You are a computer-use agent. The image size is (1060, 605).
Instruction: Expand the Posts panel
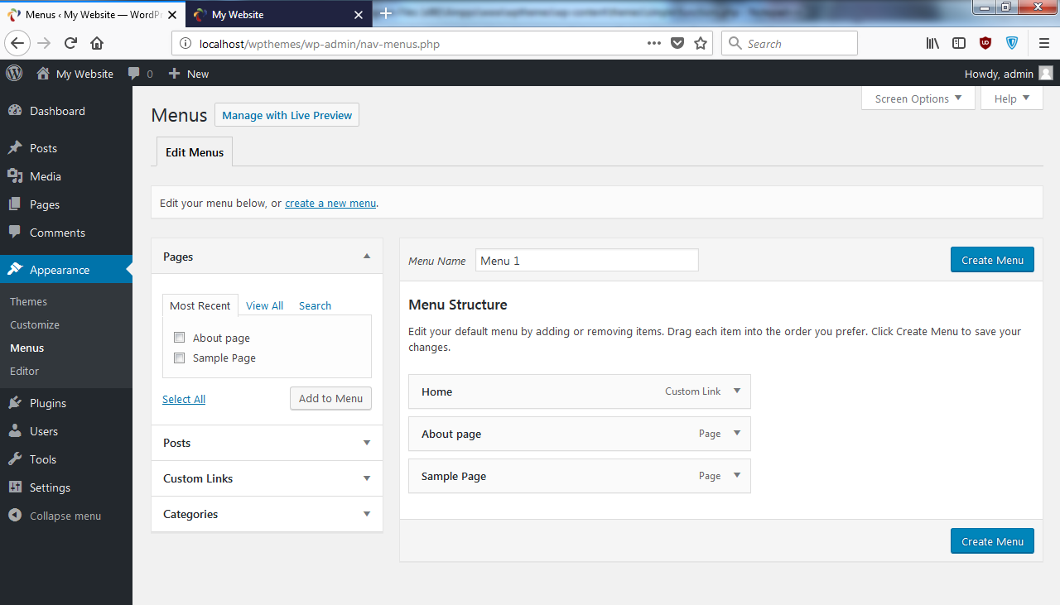(x=267, y=443)
